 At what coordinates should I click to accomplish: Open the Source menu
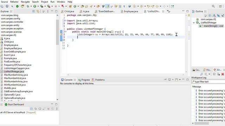(x=4, y=2)
